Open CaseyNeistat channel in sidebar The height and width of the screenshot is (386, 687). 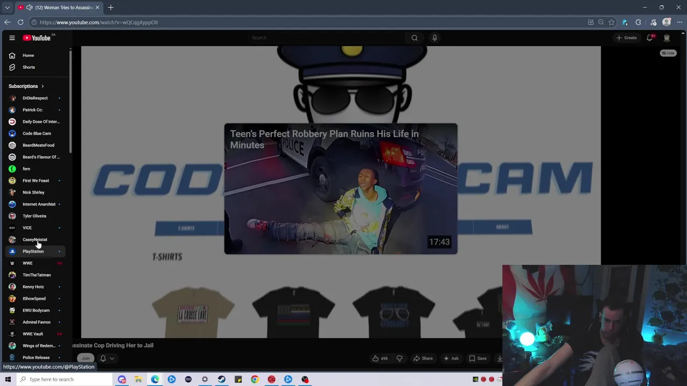35,240
